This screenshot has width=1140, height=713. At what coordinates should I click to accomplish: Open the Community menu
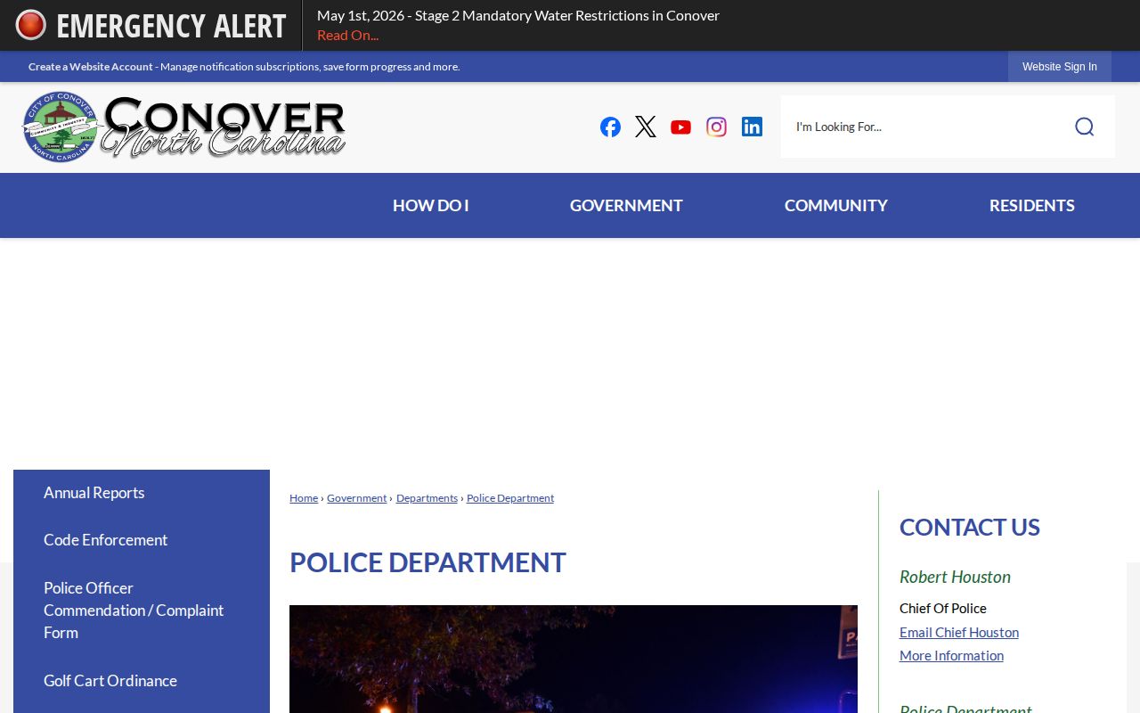836,205
